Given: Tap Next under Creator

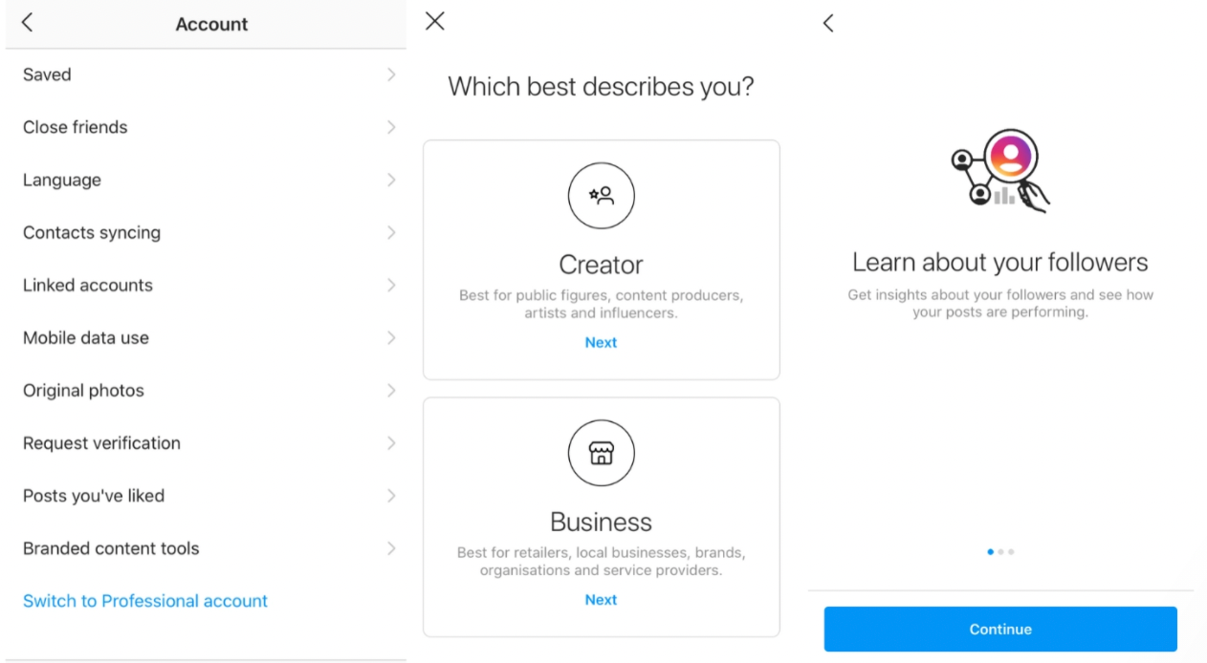Looking at the screenshot, I should (601, 342).
